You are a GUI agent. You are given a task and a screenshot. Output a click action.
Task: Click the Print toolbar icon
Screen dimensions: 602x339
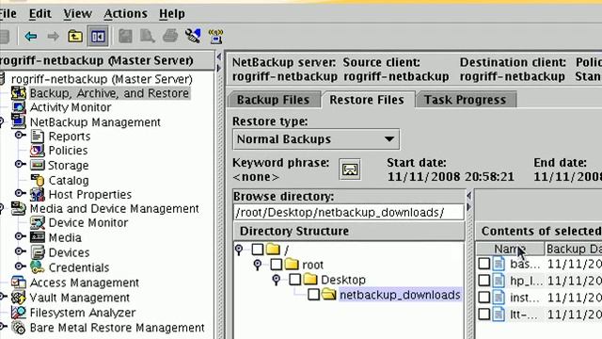coord(170,36)
